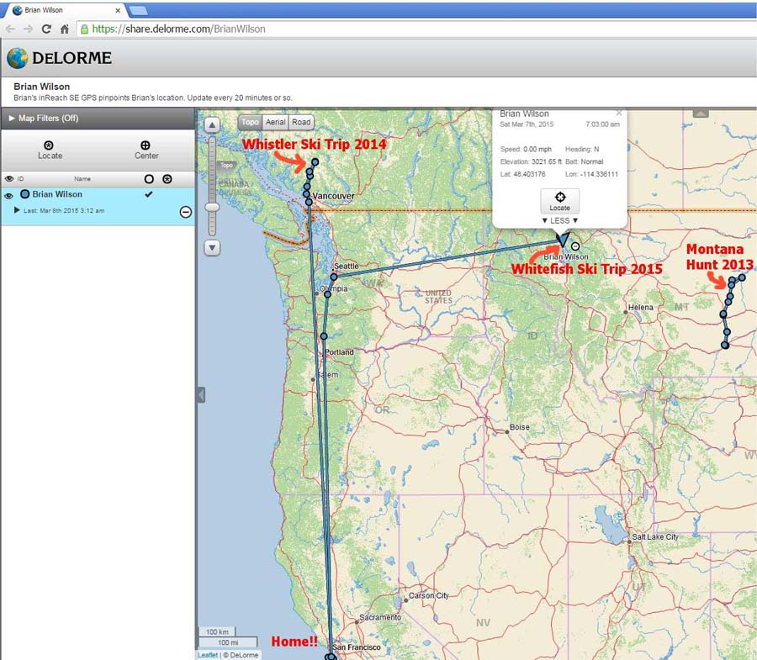
Task: Click the minus circle on Brian Wilson row
Action: [185, 212]
